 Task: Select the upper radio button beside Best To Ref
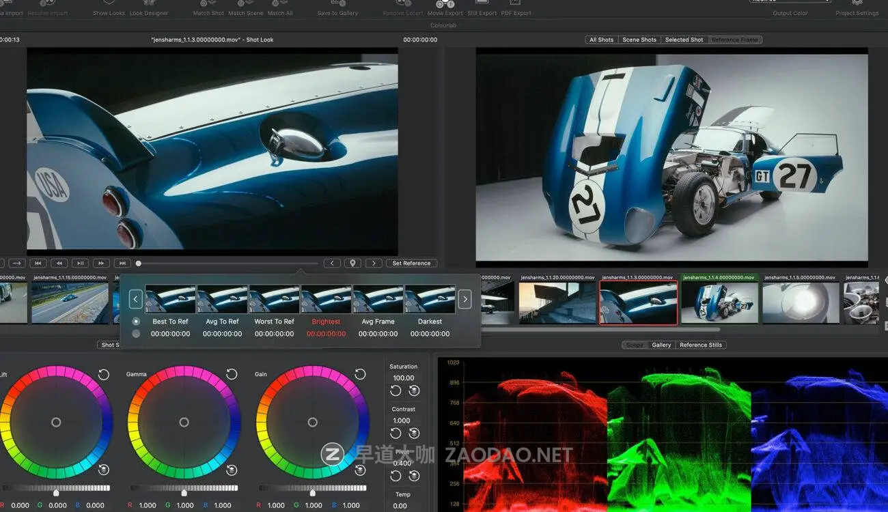[136, 321]
